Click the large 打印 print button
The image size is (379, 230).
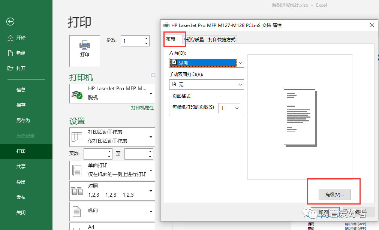pyautogui.click(x=85, y=51)
